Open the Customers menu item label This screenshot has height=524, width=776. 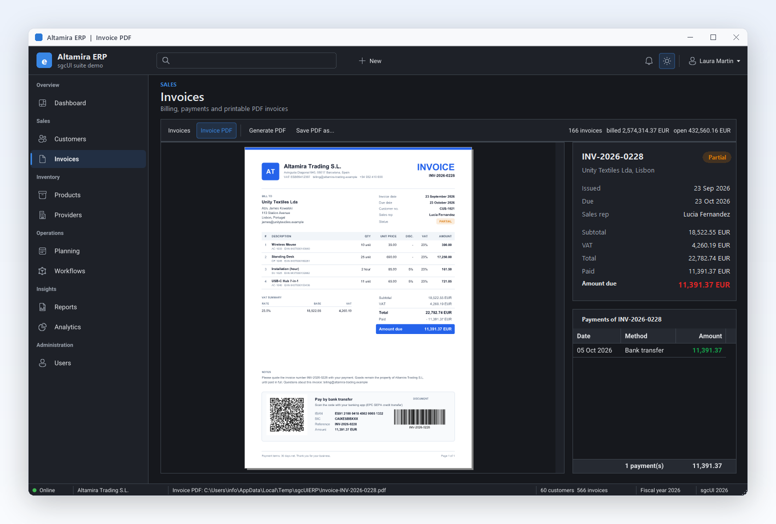click(70, 139)
